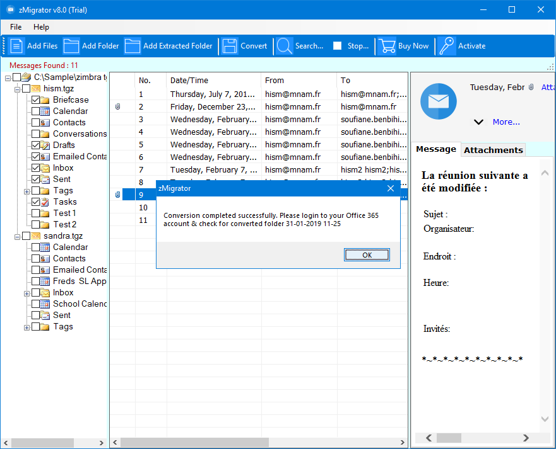The width and height of the screenshot is (556, 449).
Task: Click the Convert label in toolbar
Action: pos(254,46)
